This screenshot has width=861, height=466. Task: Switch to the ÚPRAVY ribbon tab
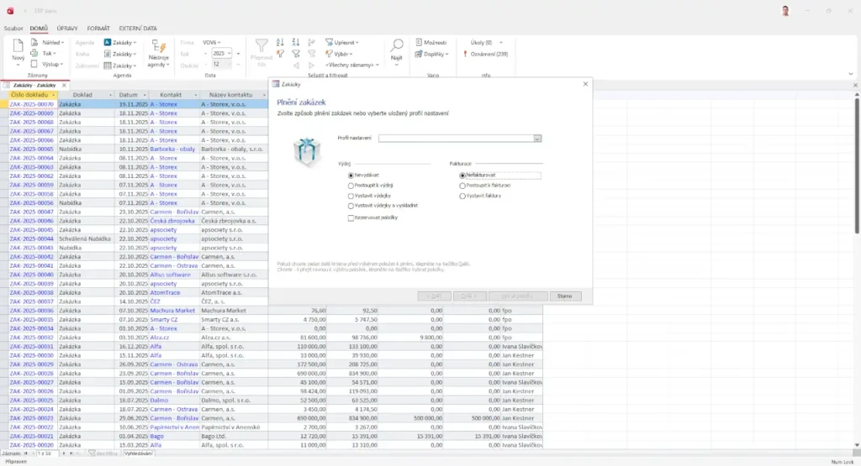coord(67,28)
